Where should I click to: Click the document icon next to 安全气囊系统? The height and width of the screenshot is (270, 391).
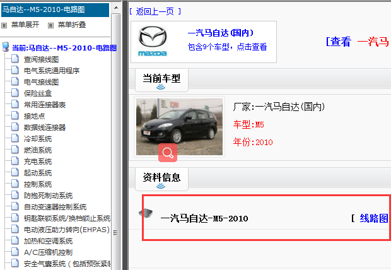coord(15,263)
